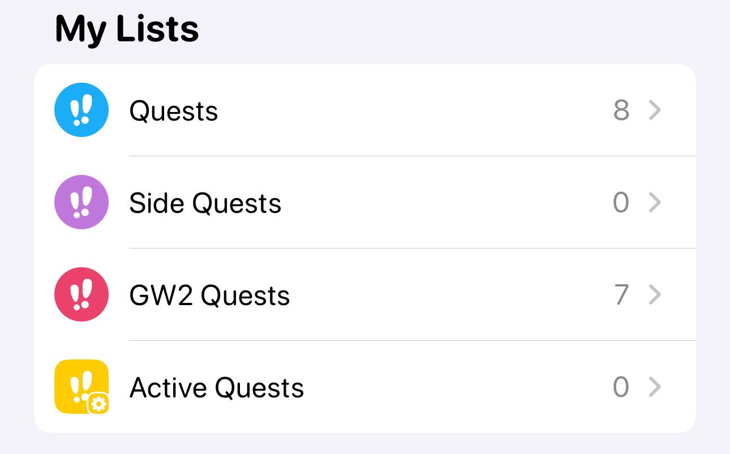Click the exclamation icon next to Side Quests
Viewport: 730px width, 454px height.
81,202
